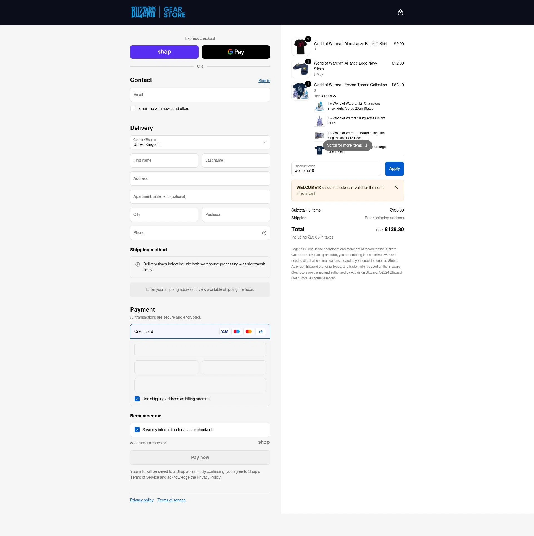
Task: Focus the Apartment, suite optional field
Action: 200,196
